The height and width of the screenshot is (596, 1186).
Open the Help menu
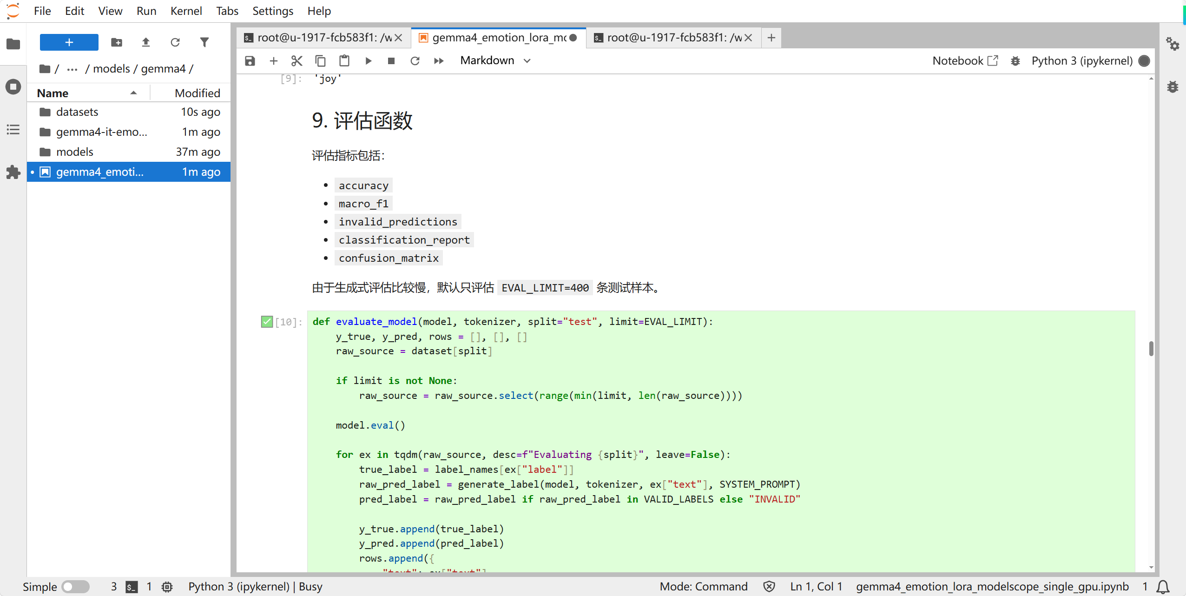point(319,11)
